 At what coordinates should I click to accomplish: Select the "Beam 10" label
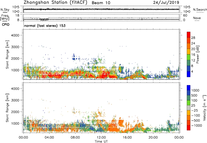(x=101, y=3)
